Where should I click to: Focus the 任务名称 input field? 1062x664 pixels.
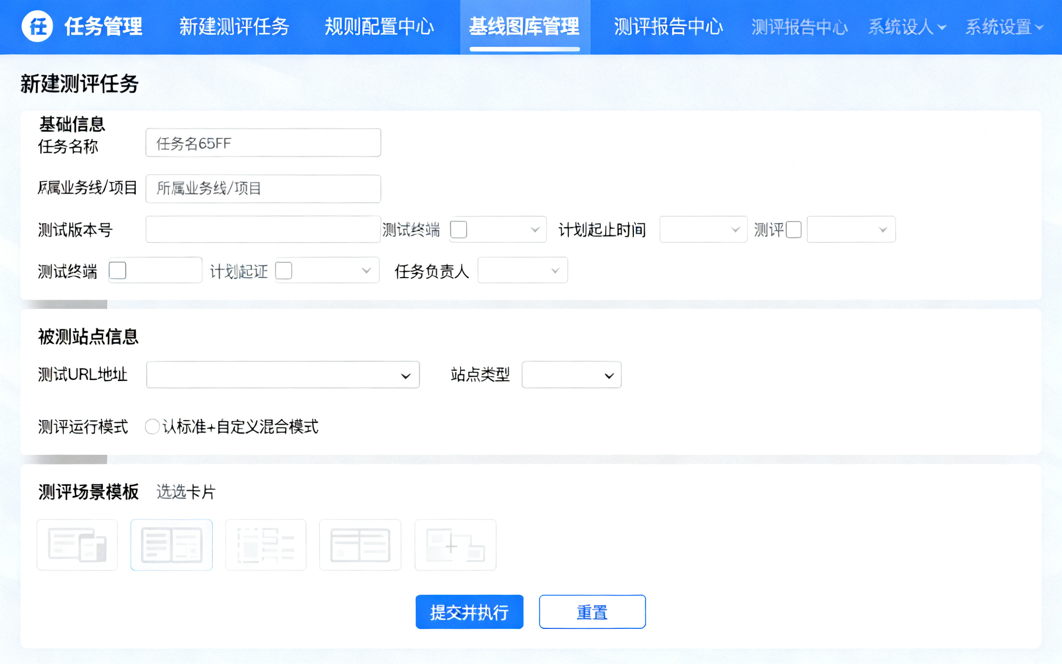pos(263,143)
